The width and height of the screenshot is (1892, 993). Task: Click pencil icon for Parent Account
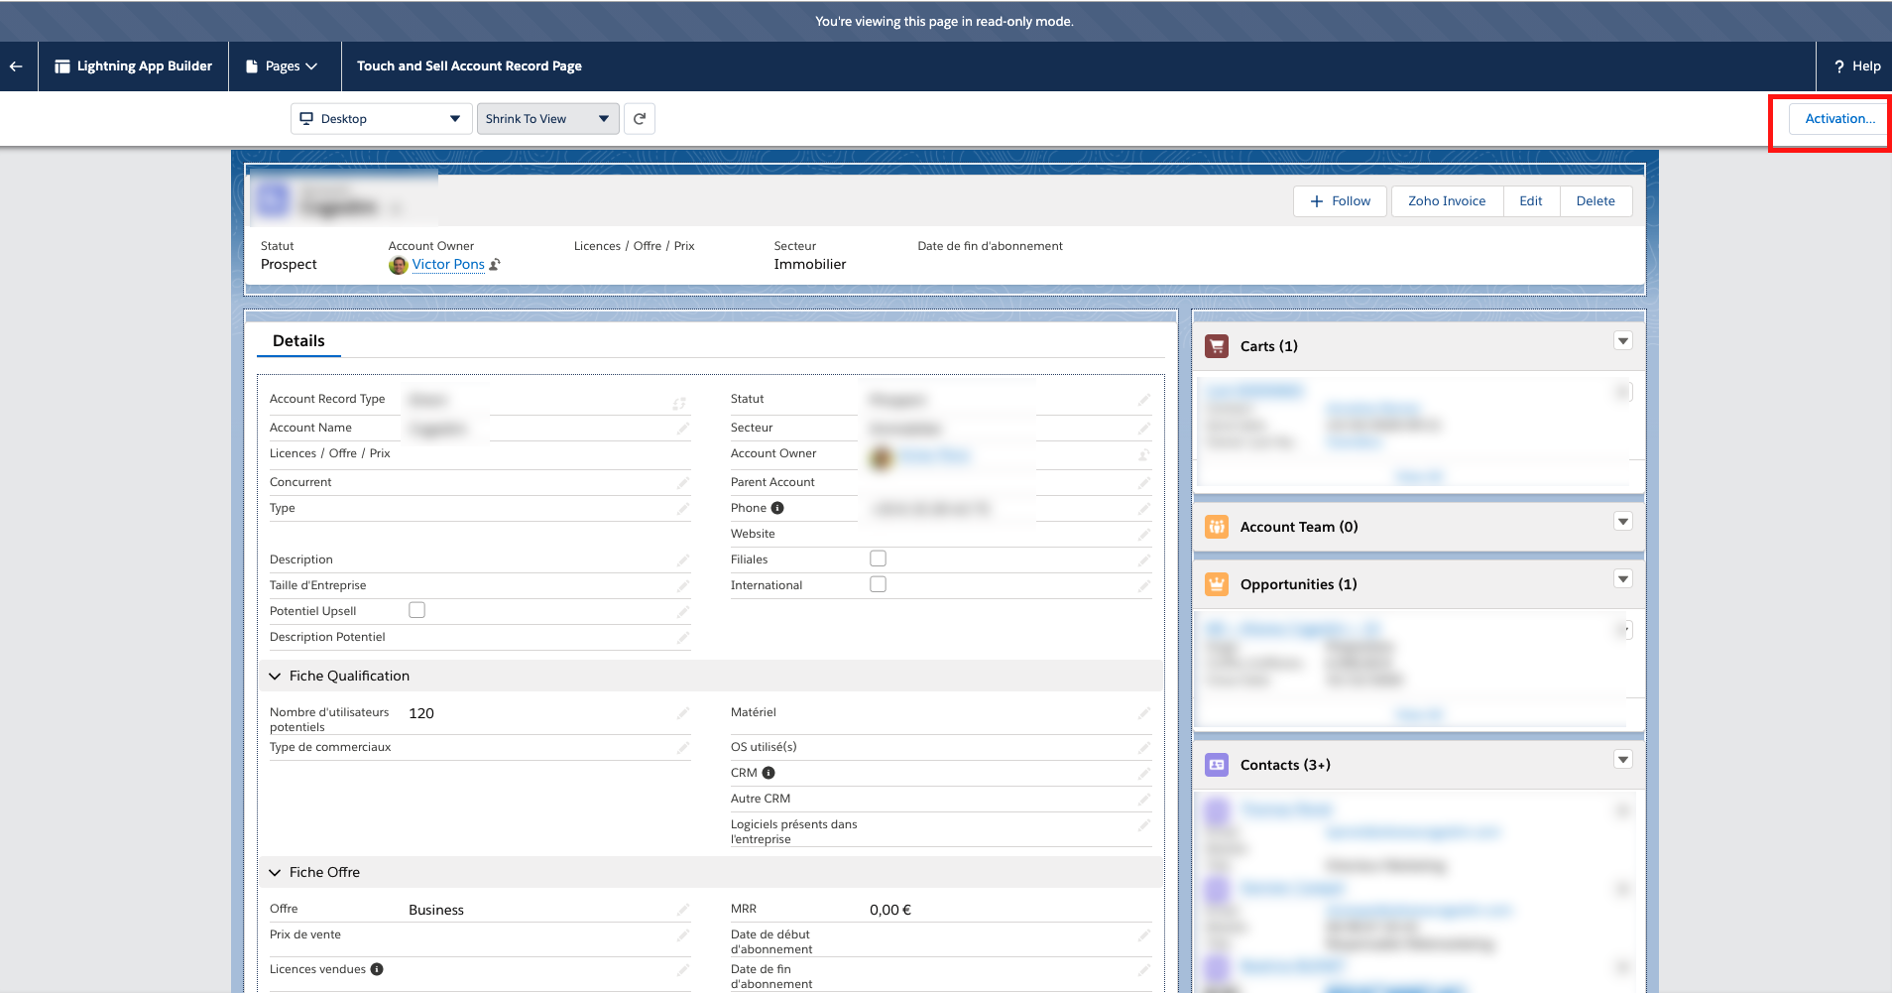coord(1144,483)
